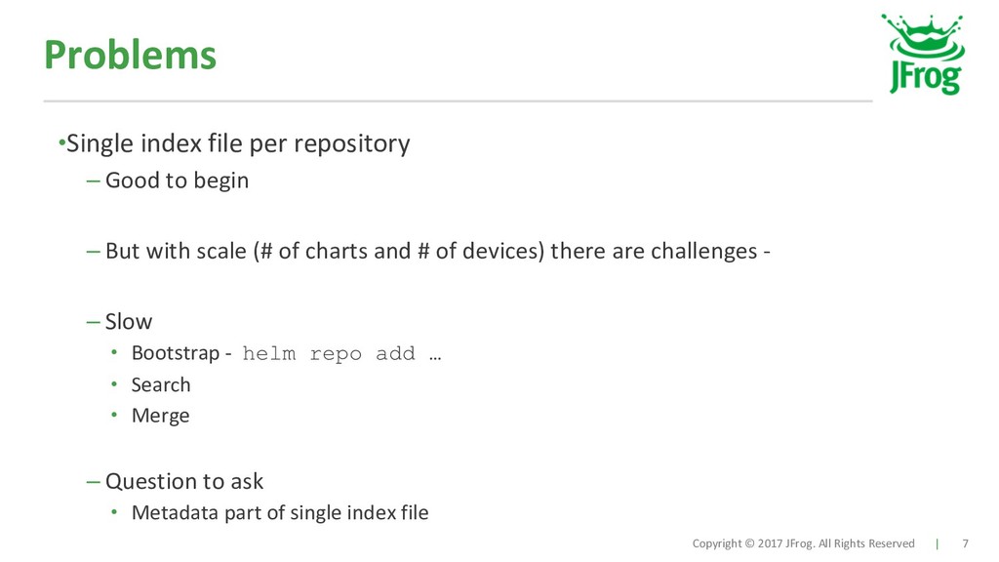Click the green bullet before Merge
Image resolution: width=999 pixels, height=562 pixels.
pos(114,415)
